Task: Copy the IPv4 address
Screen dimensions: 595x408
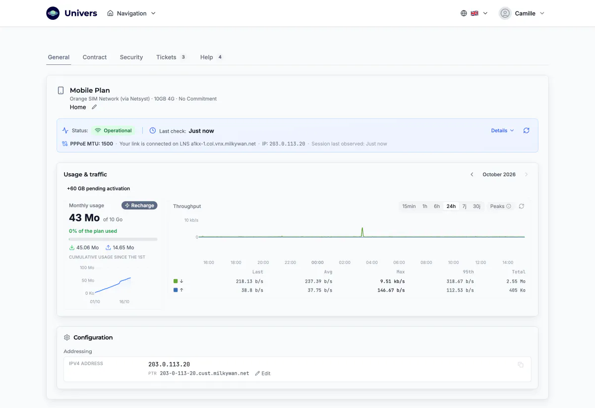Action: click(x=520, y=365)
